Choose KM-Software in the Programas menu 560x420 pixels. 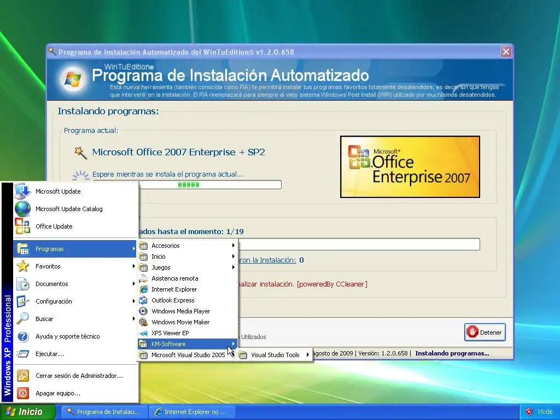tap(188, 344)
